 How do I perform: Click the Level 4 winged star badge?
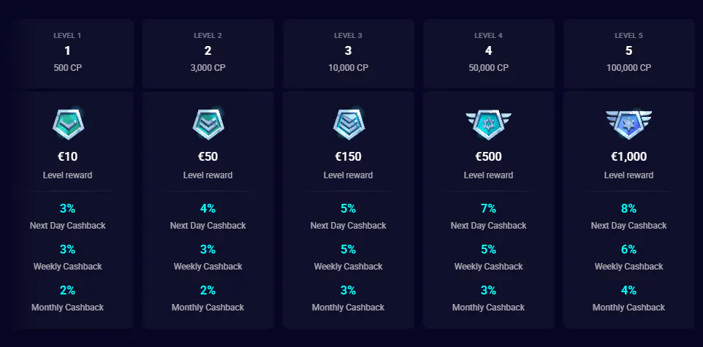(488, 124)
